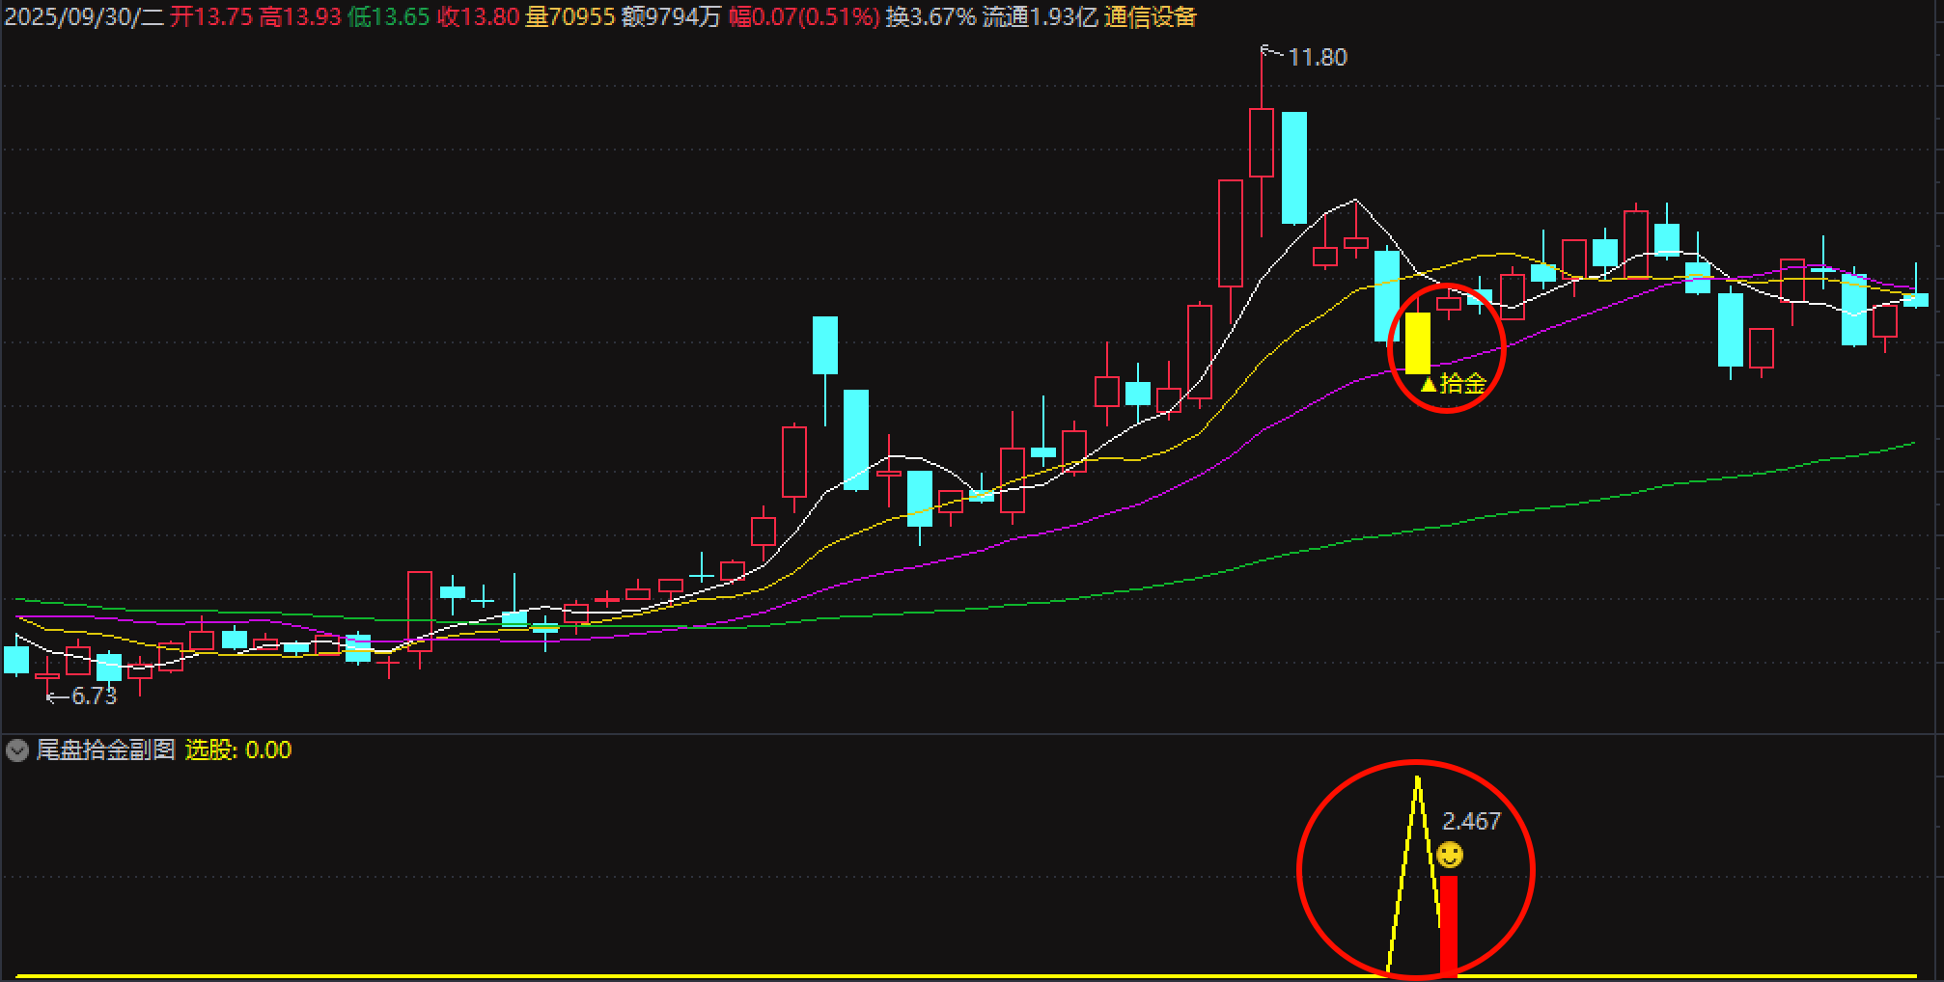
Task: Click the 幅0.07(0.51%) change value
Action: tap(803, 17)
